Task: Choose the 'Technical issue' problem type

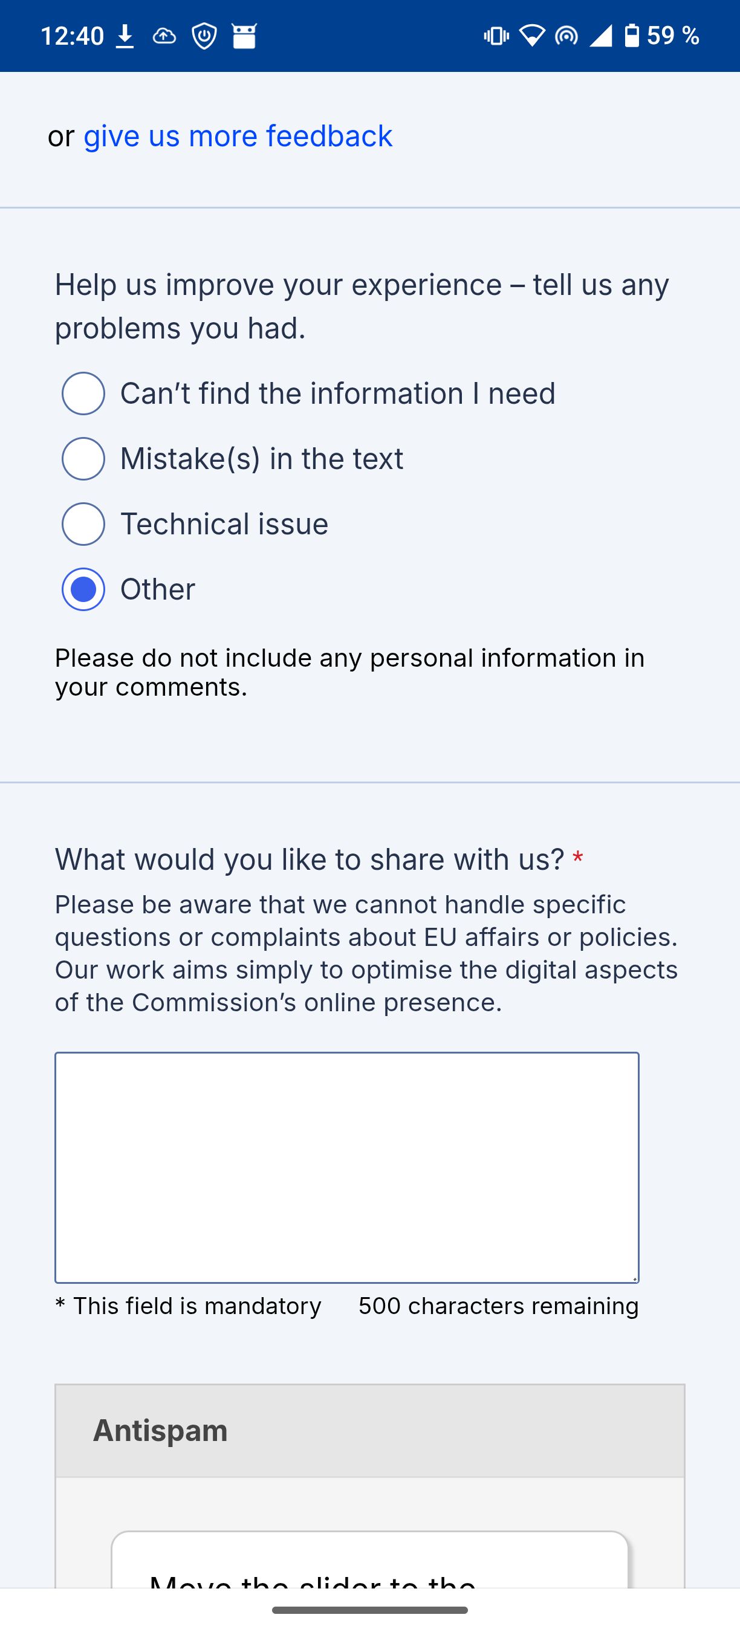Action: click(83, 524)
